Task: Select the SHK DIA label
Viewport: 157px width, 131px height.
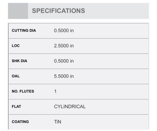Action: click(19, 61)
